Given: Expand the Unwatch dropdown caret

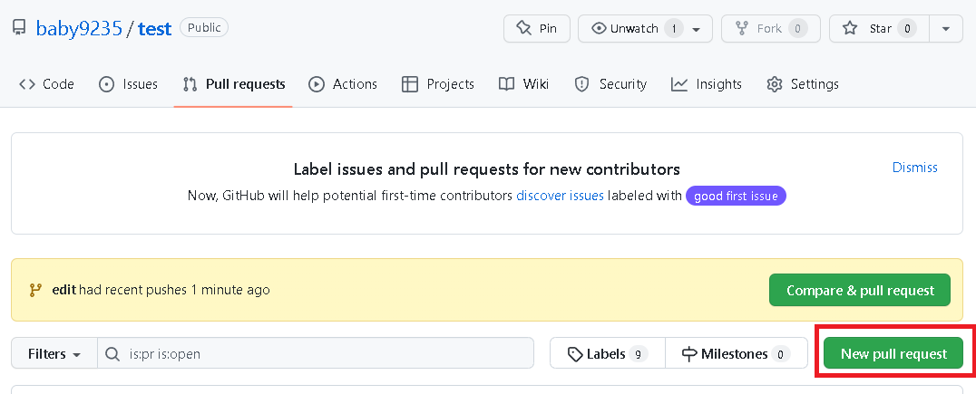Looking at the screenshot, I should 697,29.
